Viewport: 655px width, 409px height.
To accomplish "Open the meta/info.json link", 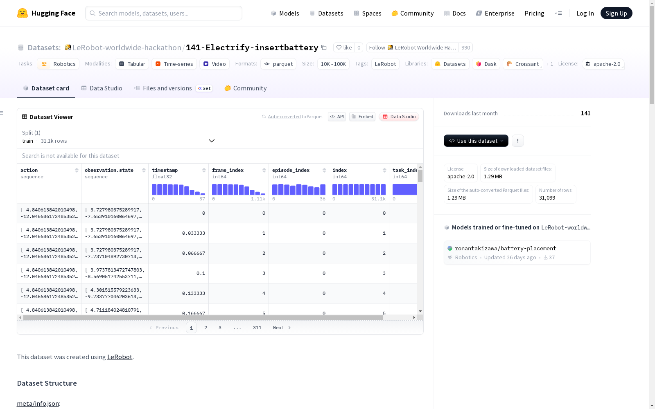I will (38, 403).
